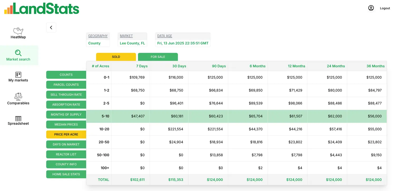
Task: Click the user profile icon
Action: click(x=371, y=8)
